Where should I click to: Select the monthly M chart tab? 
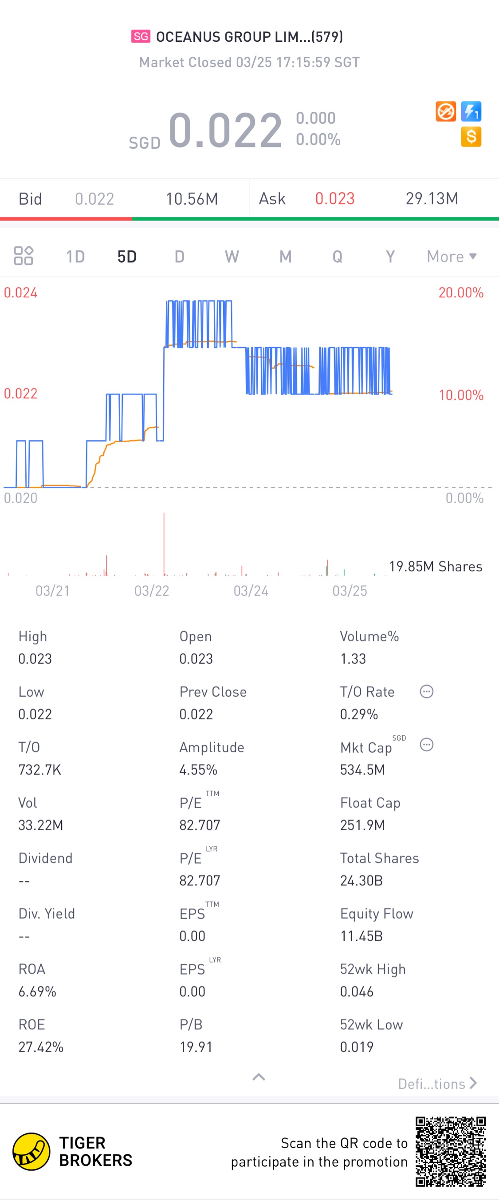[x=285, y=257]
